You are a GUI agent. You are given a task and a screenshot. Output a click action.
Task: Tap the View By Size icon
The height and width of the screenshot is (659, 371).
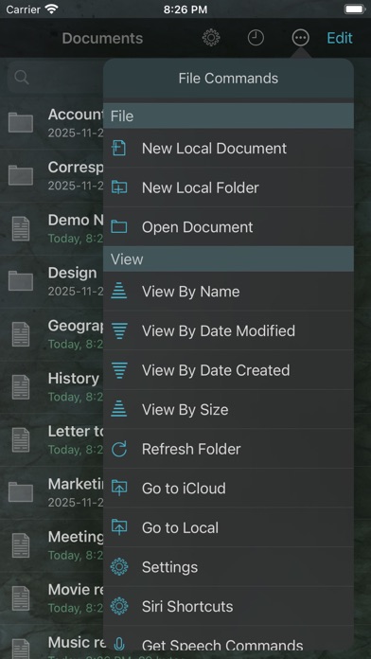[119, 409]
